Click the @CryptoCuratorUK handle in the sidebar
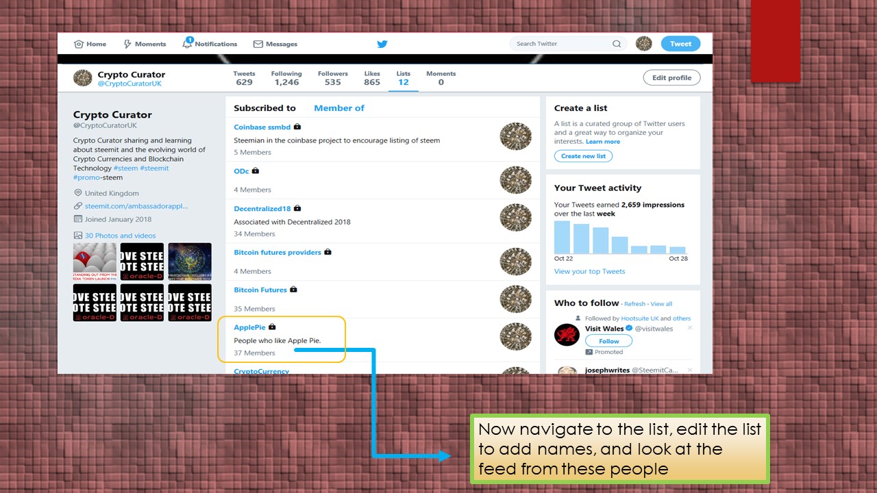This screenshot has width=877, height=493. pyautogui.click(x=105, y=125)
